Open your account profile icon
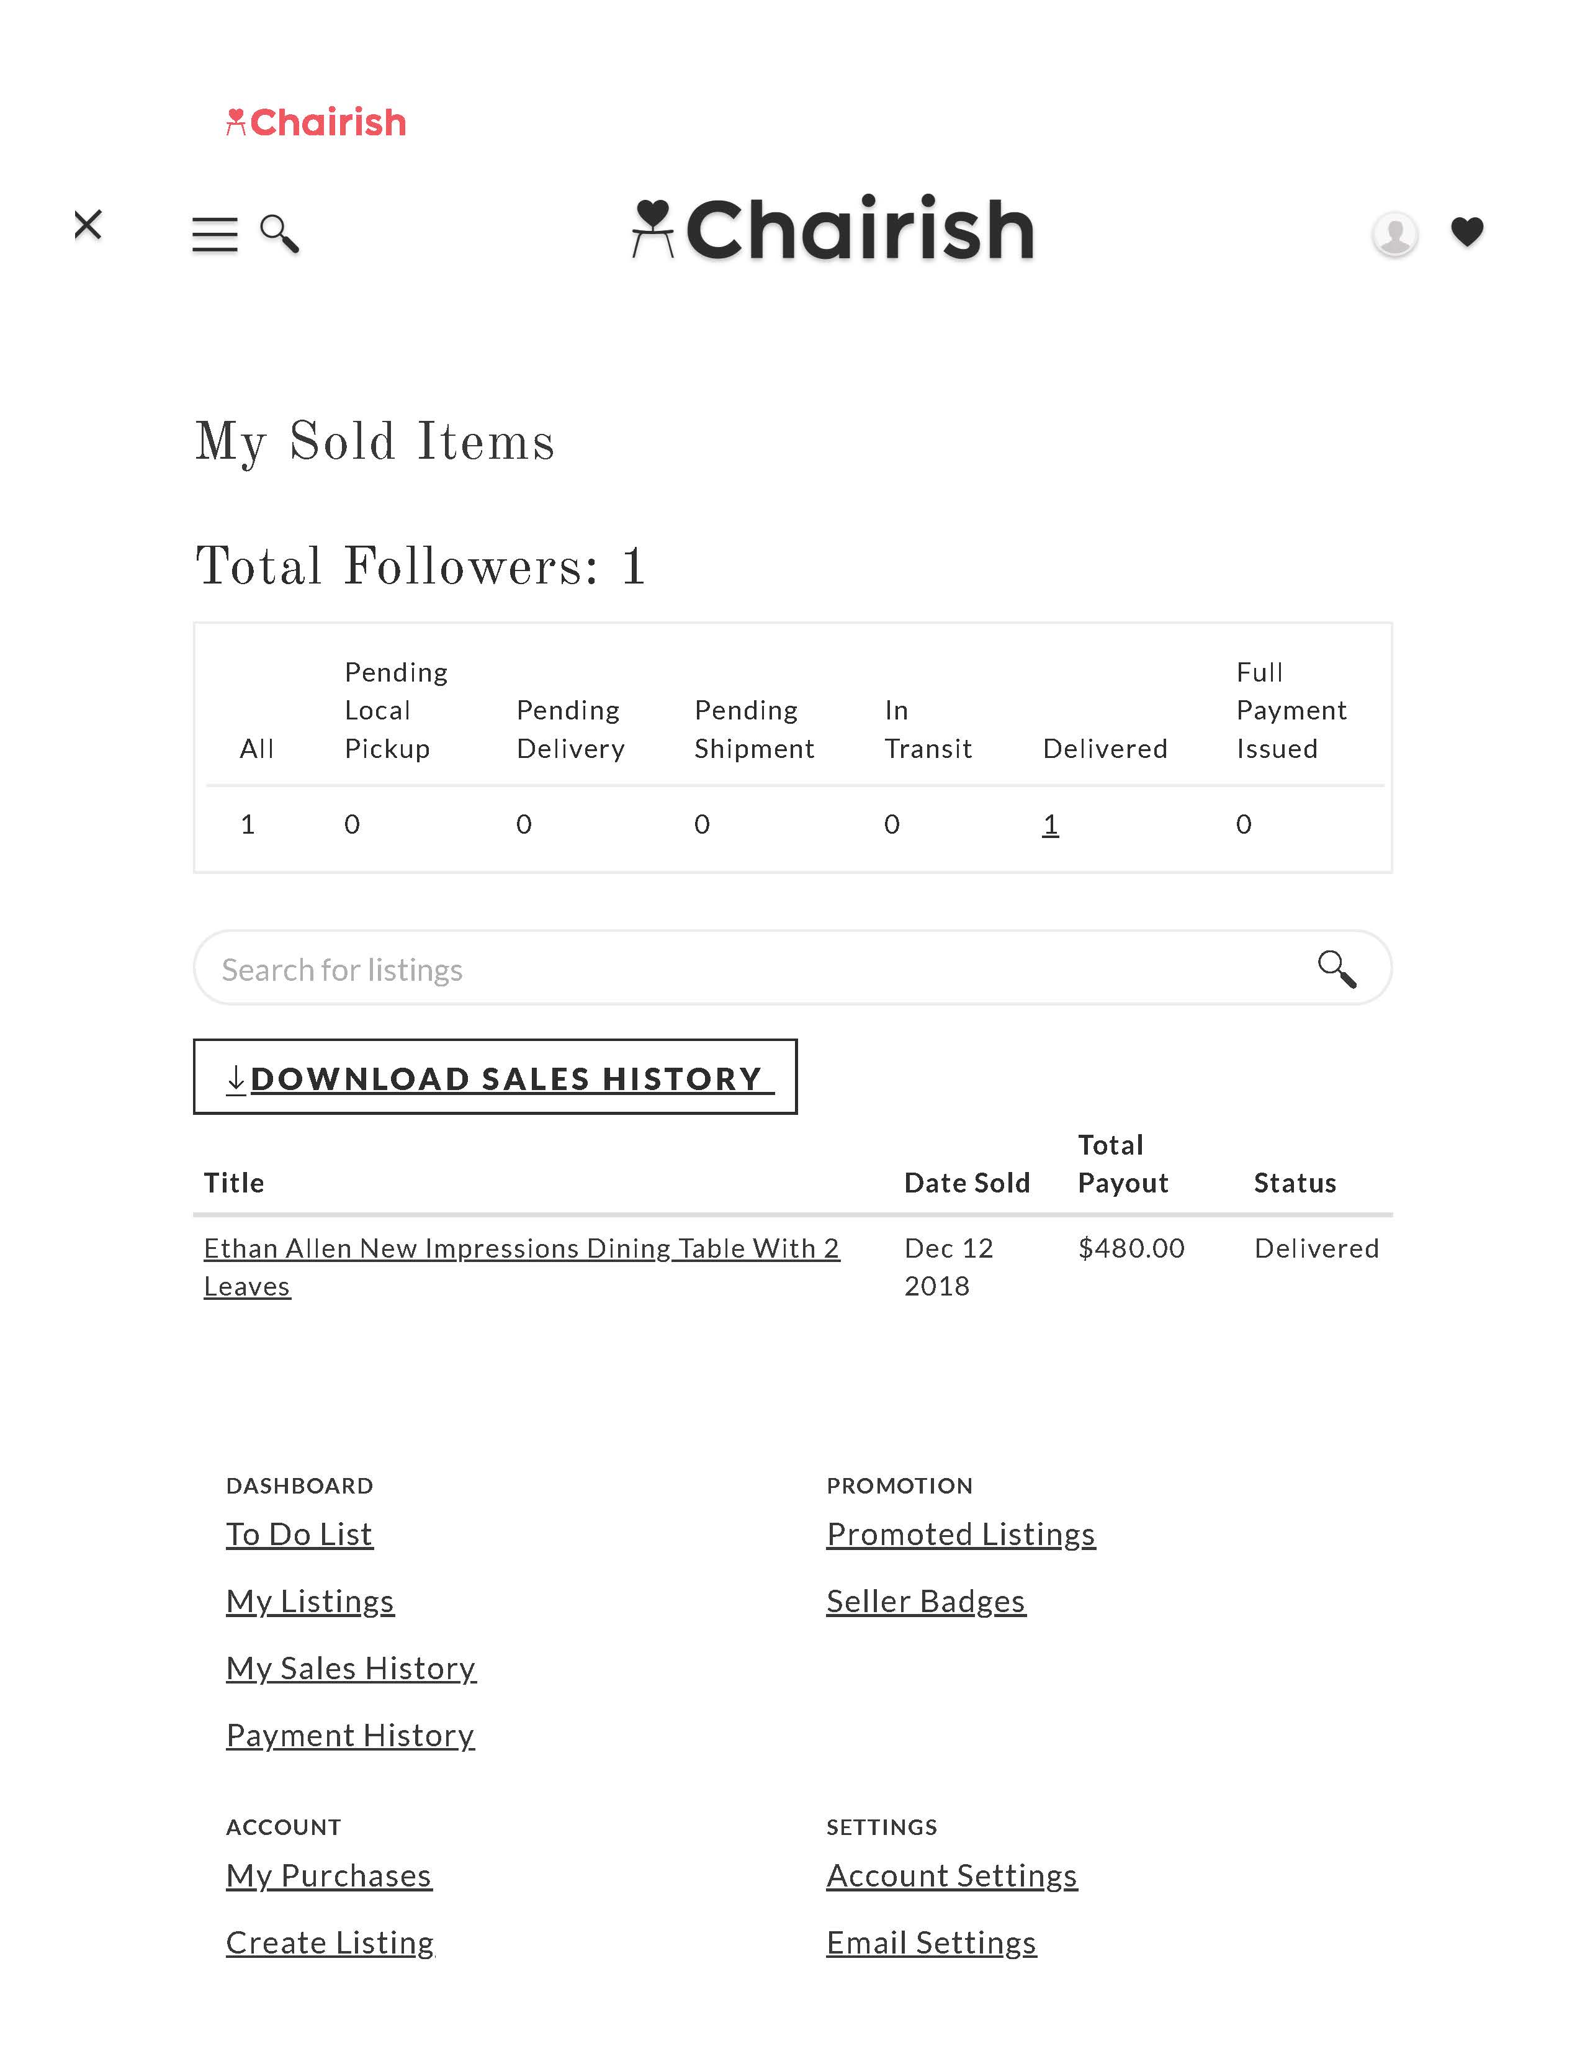This screenshot has height=2051, width=1585. tap(1396, 233)
